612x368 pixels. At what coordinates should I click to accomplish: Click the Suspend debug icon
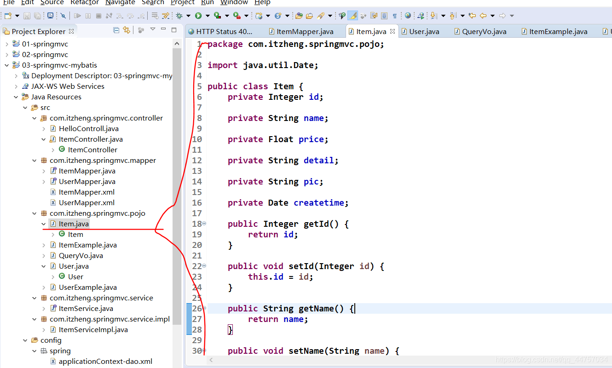point(88,16)
